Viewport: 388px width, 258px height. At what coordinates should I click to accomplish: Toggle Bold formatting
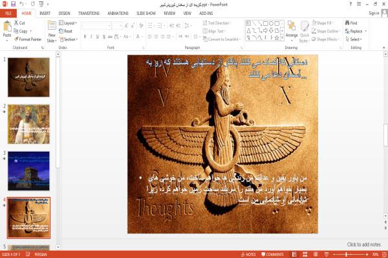[x=85, y=37]
